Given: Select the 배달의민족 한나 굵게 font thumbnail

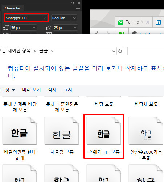Looking at the screenshot, I should pyautogui.click(x=20, y=131).
